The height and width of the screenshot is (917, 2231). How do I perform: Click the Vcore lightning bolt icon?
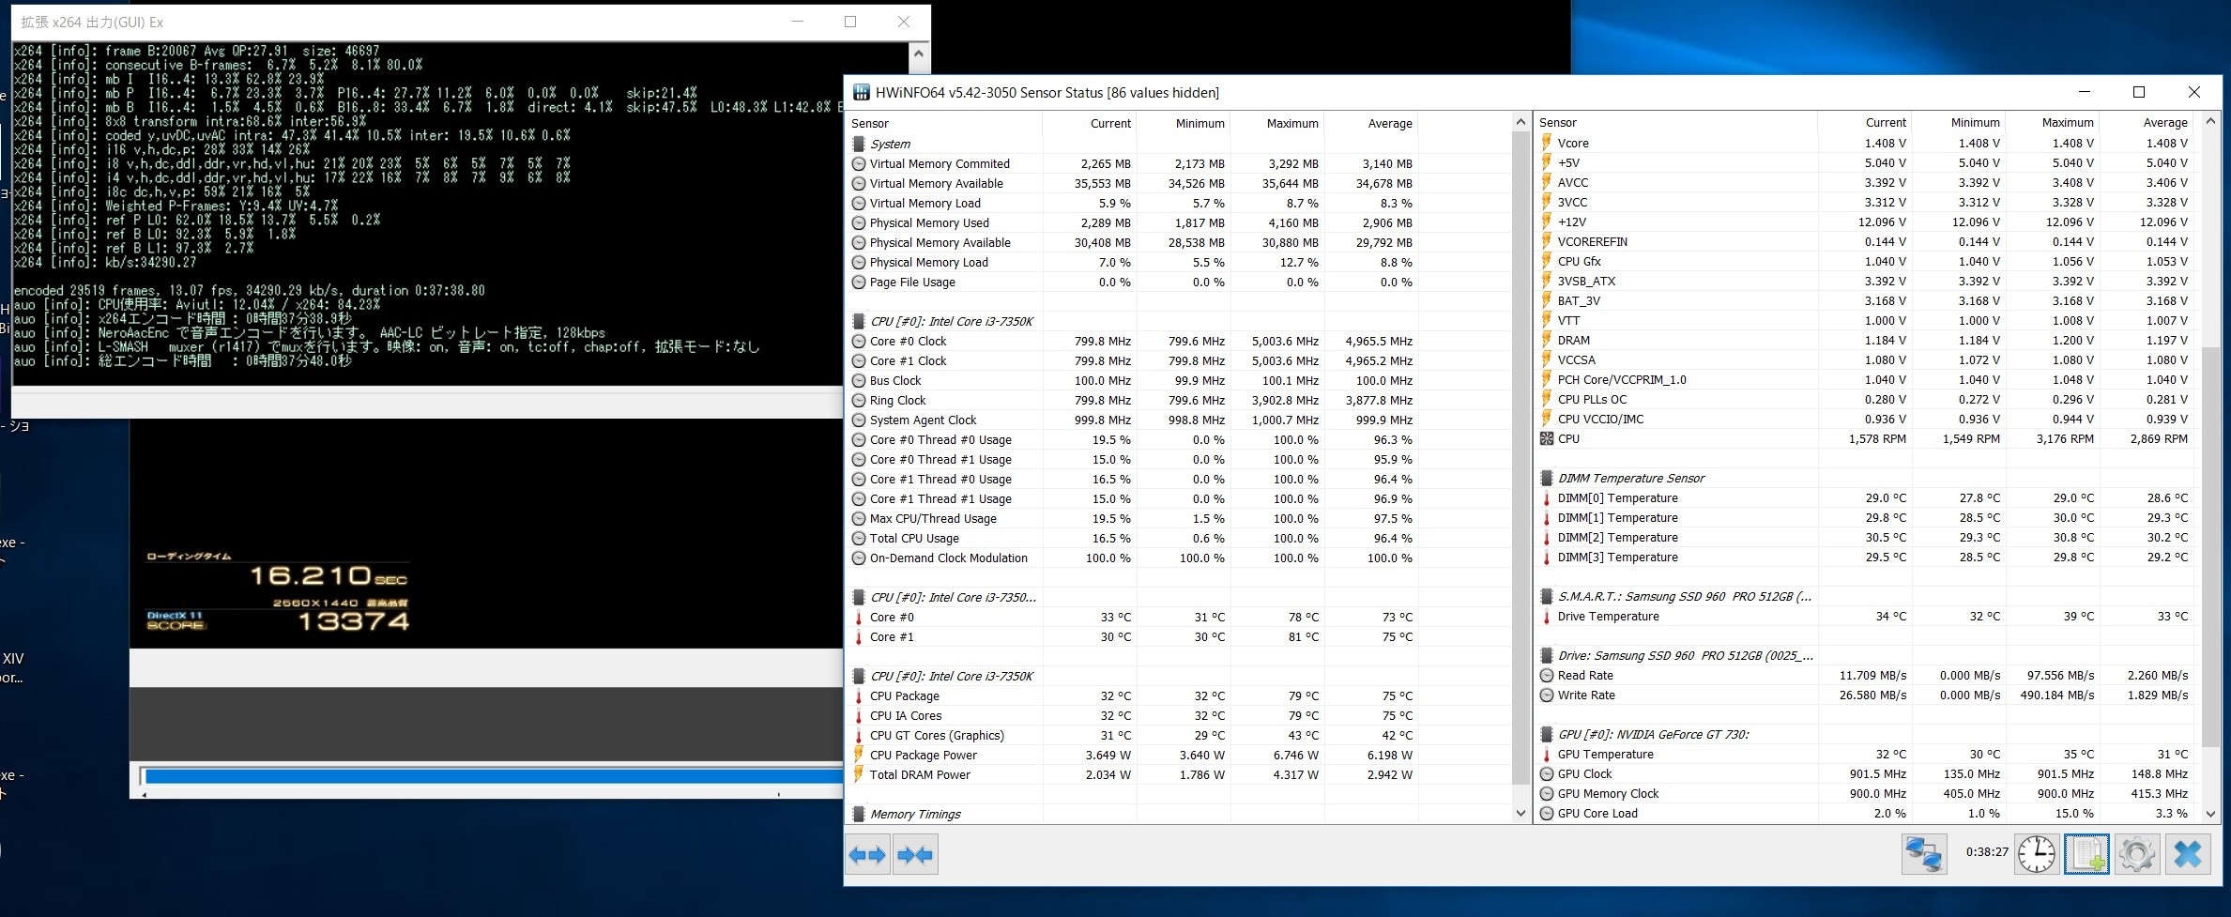1547,143
